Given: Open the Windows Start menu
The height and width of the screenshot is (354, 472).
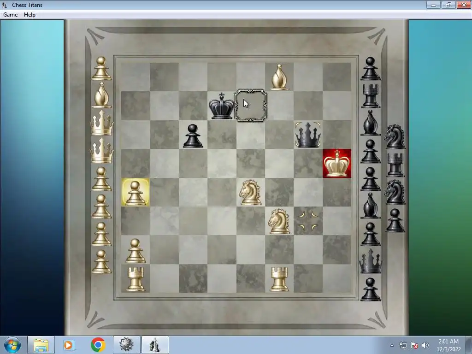Looking at the screenshot, I should point(12,345).
